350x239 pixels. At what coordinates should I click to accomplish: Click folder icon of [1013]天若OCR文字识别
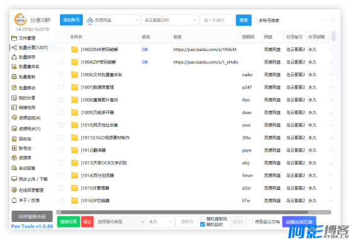coord(74,163)
